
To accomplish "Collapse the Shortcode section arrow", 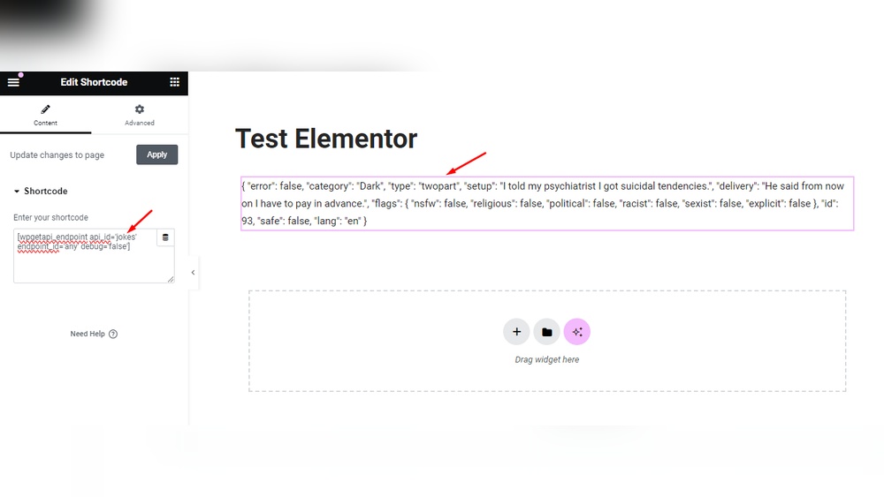I will click(17, 192).
